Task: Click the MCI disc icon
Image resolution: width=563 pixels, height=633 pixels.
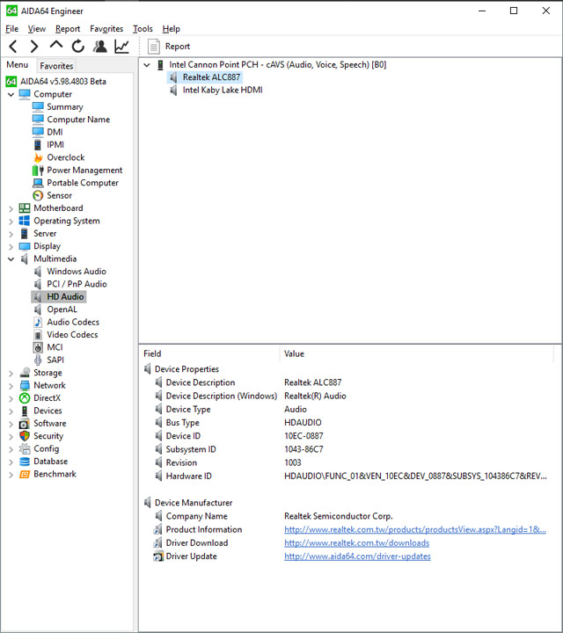Action: click(x=38, y=347)
